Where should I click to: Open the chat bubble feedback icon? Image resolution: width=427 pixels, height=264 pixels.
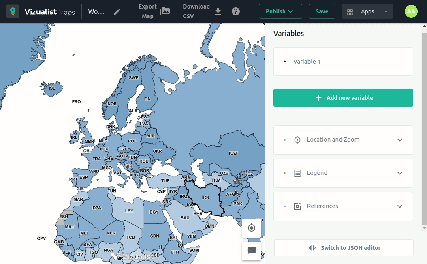(x=252, y=251)
